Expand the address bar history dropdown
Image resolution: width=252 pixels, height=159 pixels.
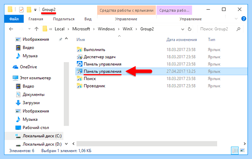pos(182,29)
